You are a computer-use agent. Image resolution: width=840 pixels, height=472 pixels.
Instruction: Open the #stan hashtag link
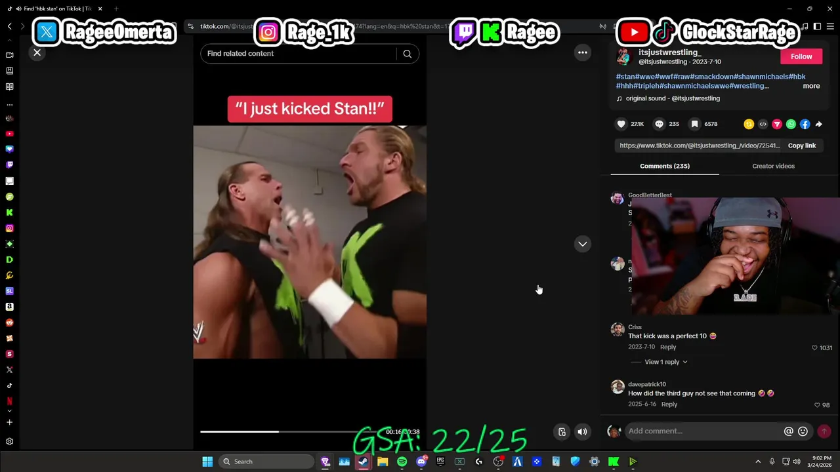[625, 77]
